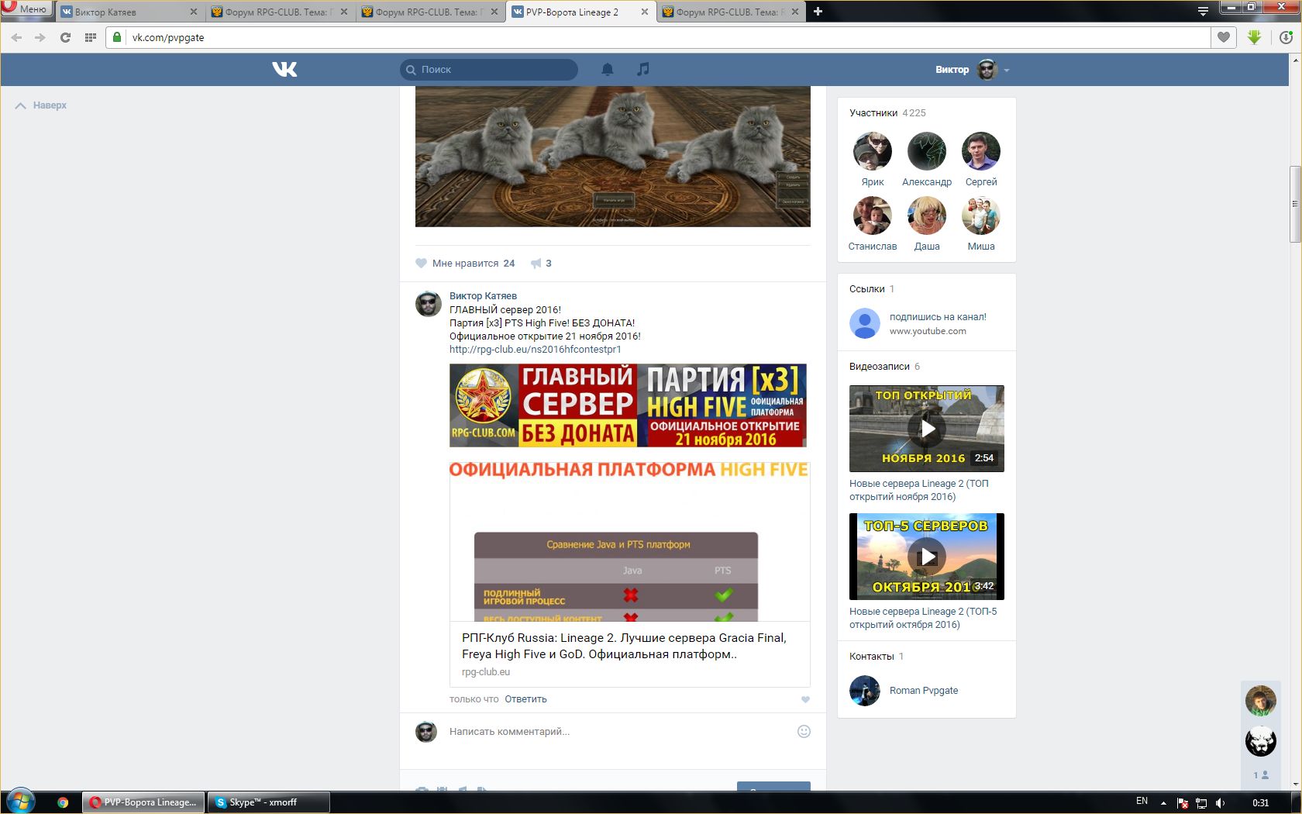Go forward in browser history
This screenshot has height=814, width=1302.
(x=40, y=37)
